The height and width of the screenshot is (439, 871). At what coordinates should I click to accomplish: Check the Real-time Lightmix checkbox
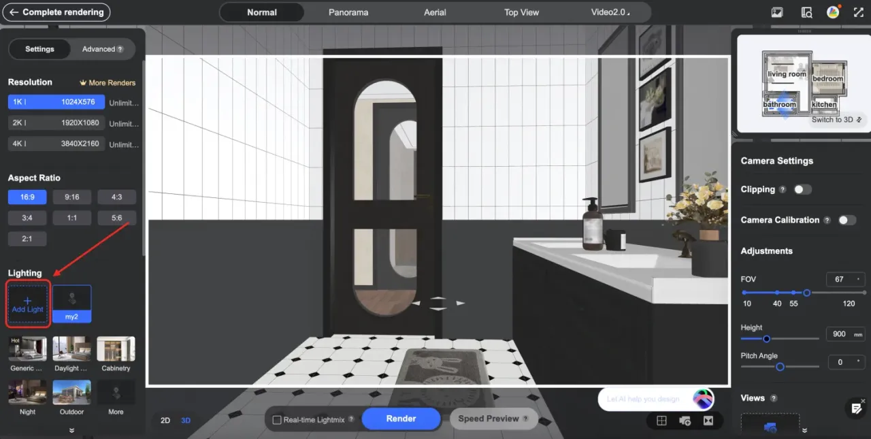coord(277,420)
